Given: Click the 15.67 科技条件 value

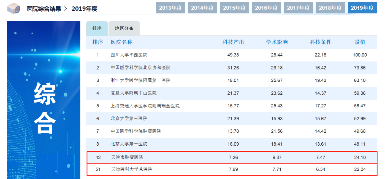Looking at the screenshot, I should pos(321,118).
